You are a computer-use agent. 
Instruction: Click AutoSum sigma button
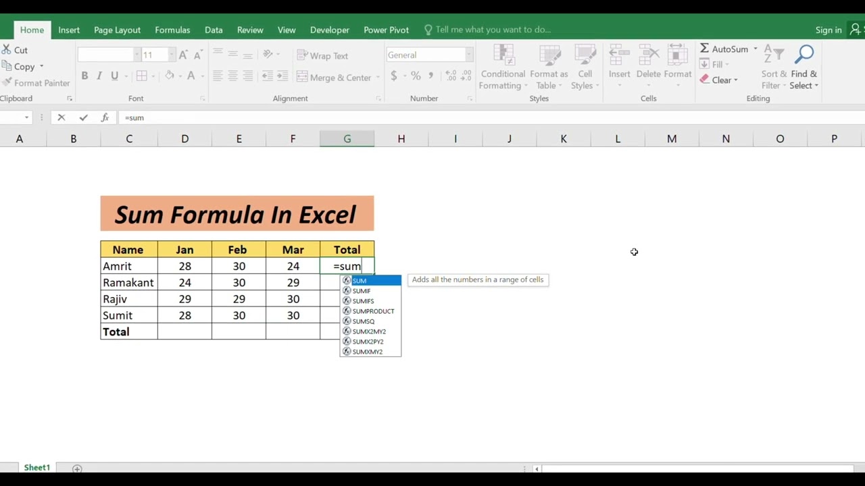point(724,49)
